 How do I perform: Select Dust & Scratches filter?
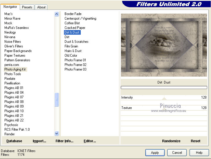[76, 42]
